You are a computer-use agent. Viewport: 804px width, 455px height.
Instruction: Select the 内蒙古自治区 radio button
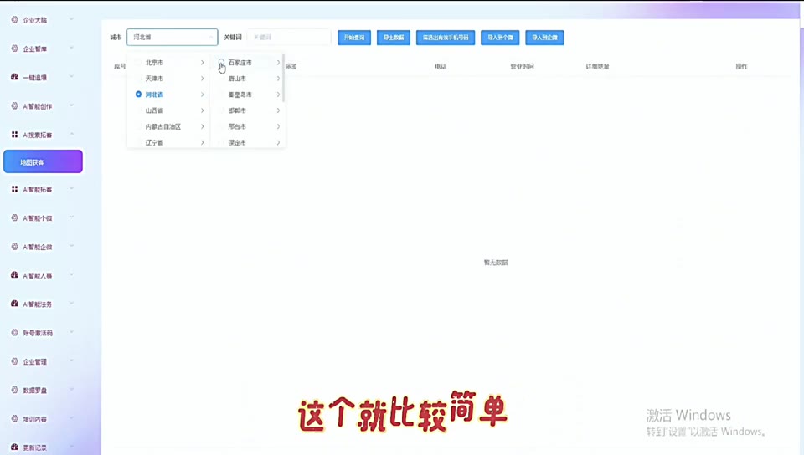tap(138, 126)
